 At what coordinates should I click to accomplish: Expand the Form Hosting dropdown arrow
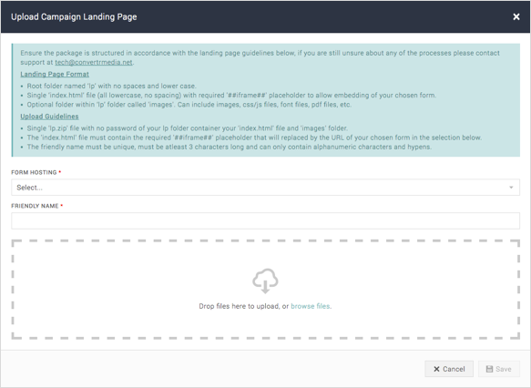pyautogui.click(x=511, y=188)
